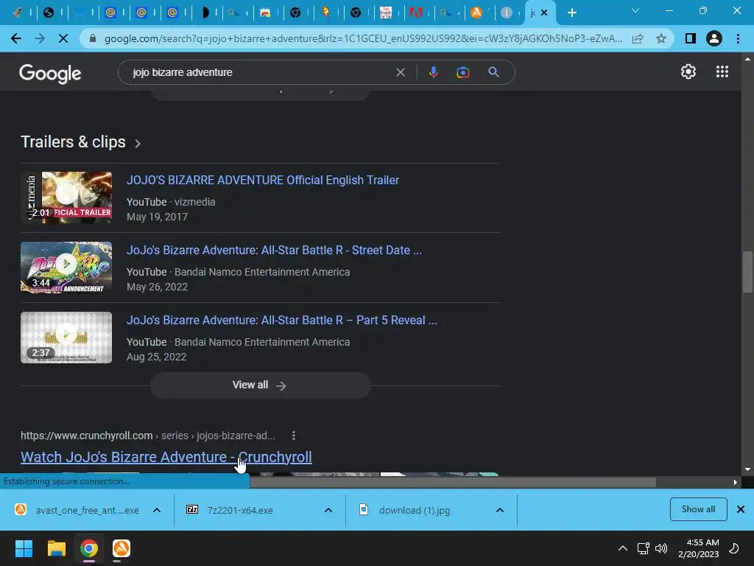The image size is (754, 566).
Task: Play the 2:01 official trailer thumbnail
Action: (66, 198)
